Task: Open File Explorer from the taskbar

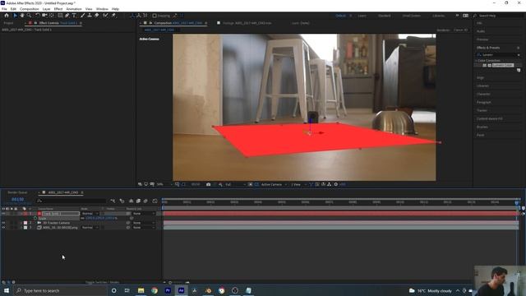Action: [141, 290]
